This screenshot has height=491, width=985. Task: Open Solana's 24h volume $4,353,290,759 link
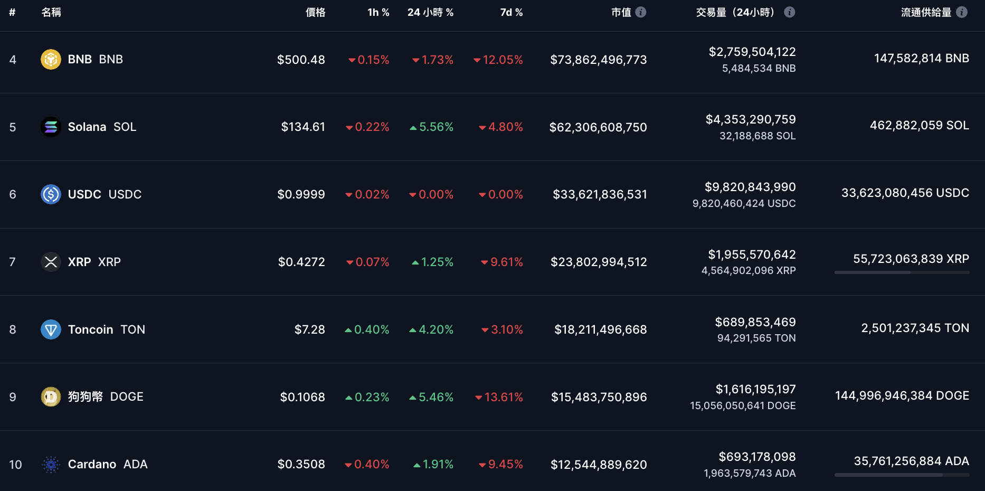tap(750, 120)
